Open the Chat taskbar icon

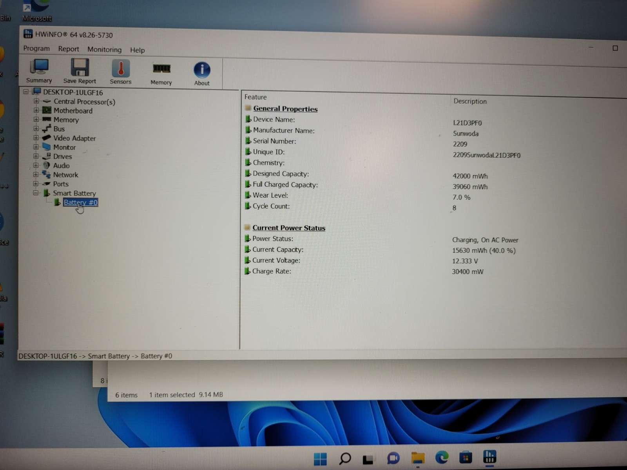coord(393,458)
